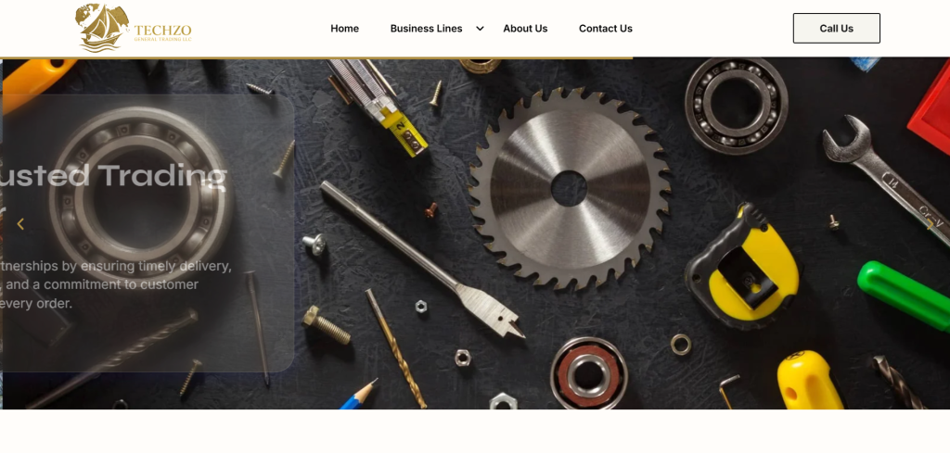Click the translucent slide caption card
Screen dimensions: 950x453
coord(148,233)
